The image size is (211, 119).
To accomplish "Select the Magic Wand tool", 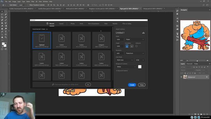I will 6,14.
